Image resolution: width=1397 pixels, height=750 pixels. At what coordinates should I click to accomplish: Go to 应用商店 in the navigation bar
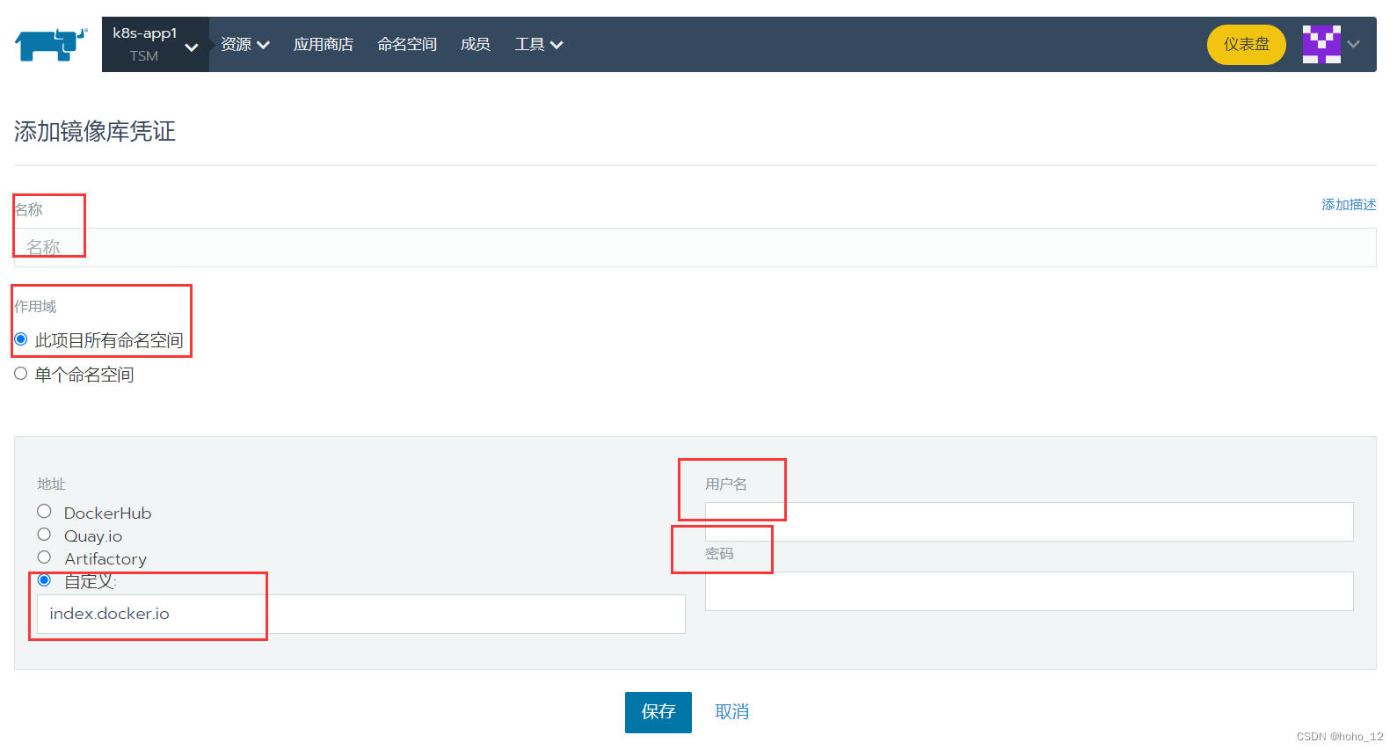click(324, 44)
